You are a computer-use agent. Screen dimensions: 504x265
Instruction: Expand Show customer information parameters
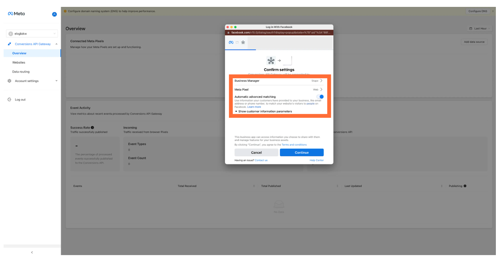[x=263, y=111]
